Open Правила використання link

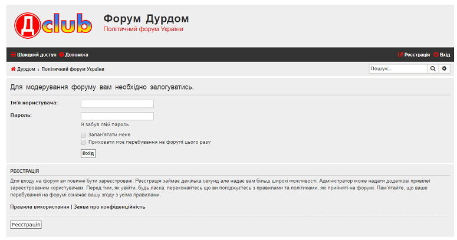(x=40, y=207)
